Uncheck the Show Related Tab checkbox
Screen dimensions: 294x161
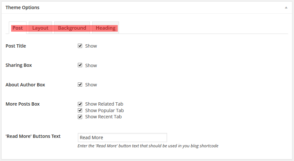click(80, 104)
